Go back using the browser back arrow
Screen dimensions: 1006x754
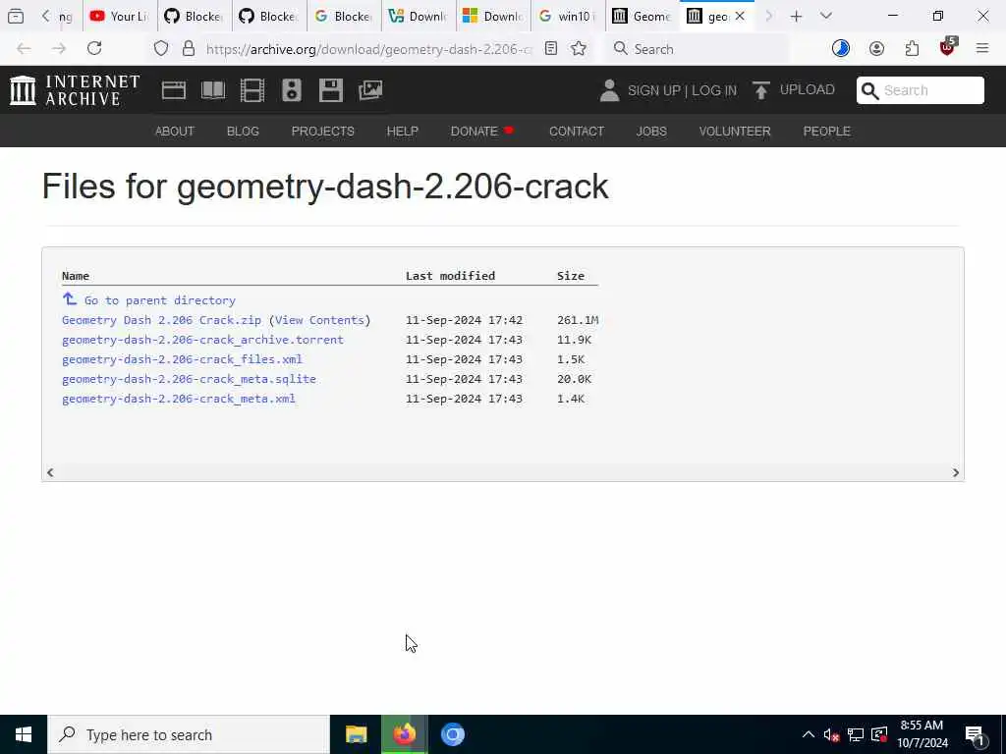(x=24, y=49)
